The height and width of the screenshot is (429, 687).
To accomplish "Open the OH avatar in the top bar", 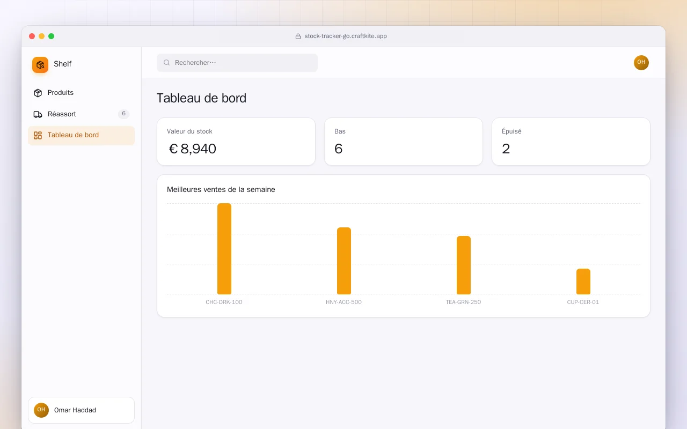I will (641, 63).
